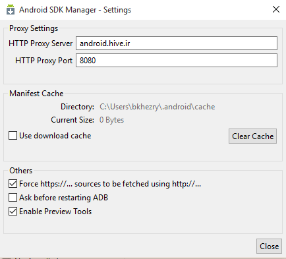Click the HTTP Proxy Port field
This screenshot has width=286, height=259.
pyautogui.click(x=177, y=61)
